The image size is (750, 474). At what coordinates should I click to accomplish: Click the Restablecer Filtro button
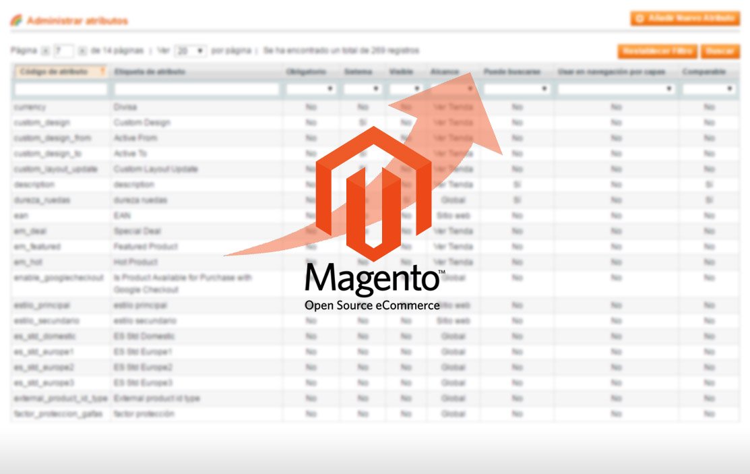click(x=658, y=51)
